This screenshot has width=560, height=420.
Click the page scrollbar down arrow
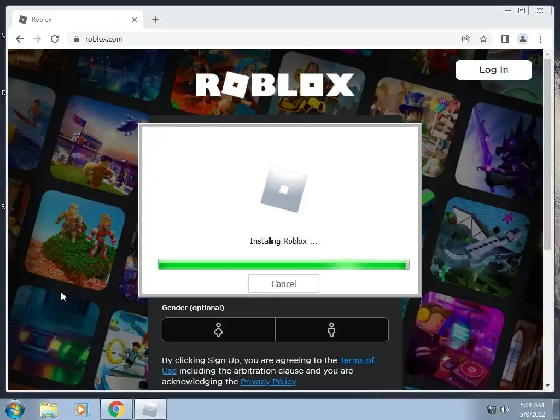coord(547,386)
